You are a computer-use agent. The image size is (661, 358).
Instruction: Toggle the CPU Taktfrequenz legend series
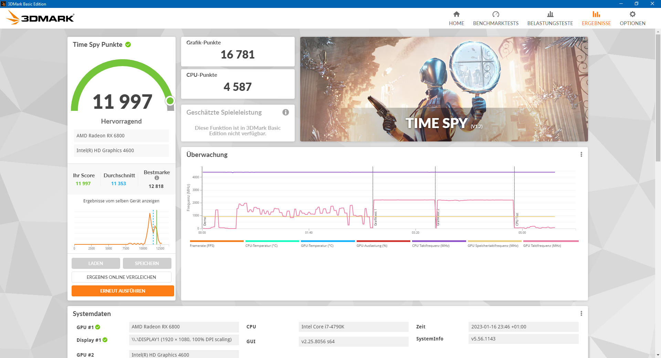439,243
